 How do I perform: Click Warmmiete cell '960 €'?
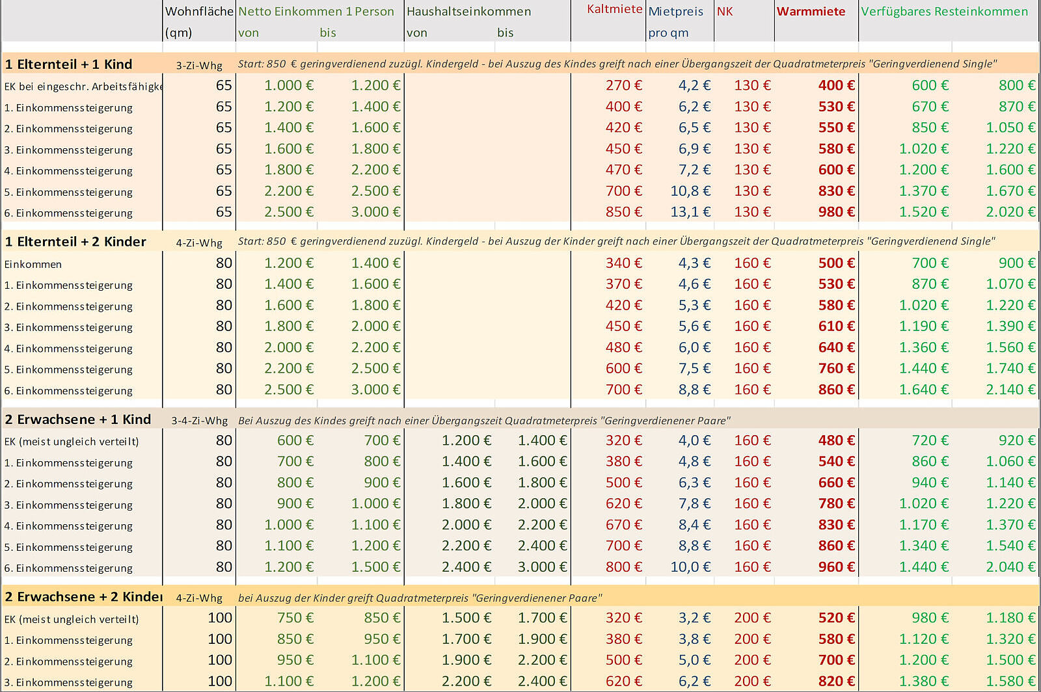pos(836,566)
